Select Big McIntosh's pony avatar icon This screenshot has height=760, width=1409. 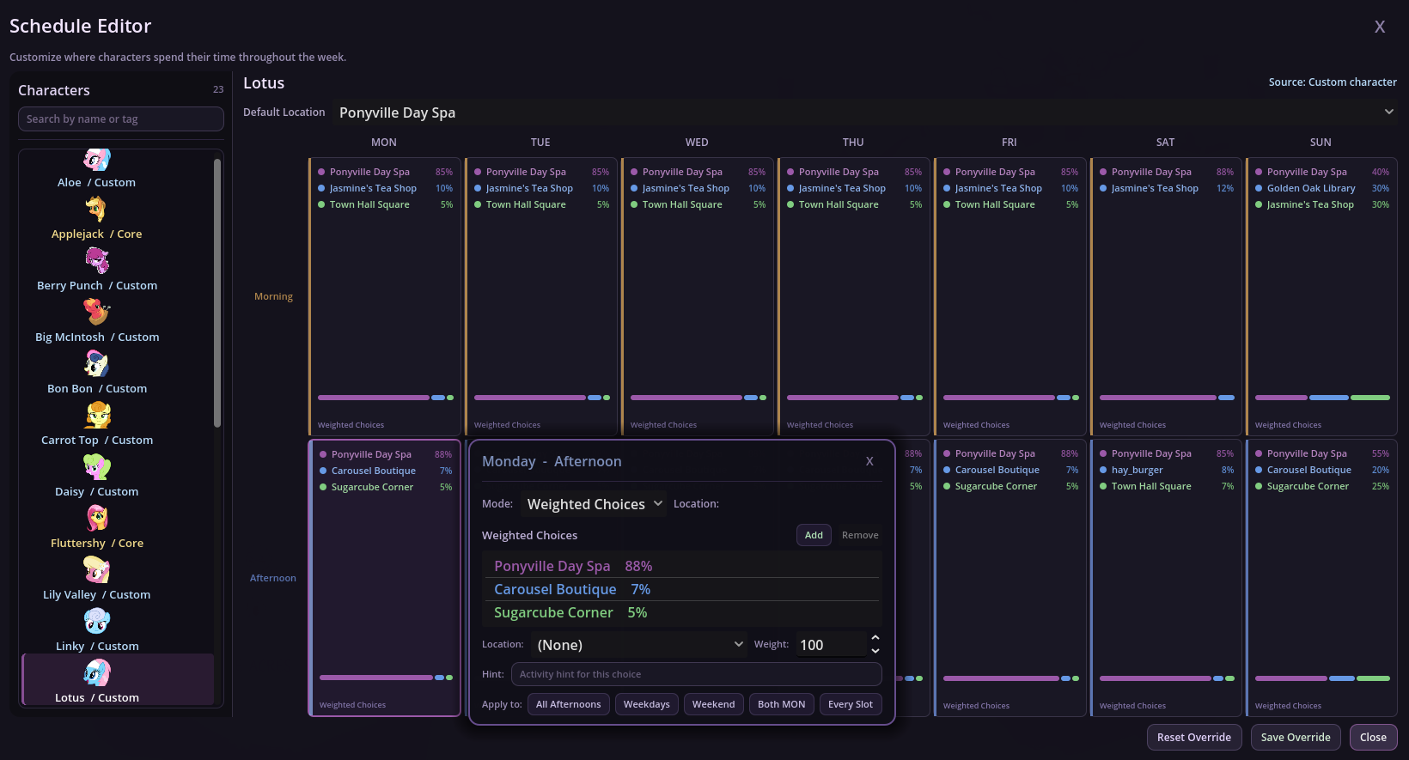pos(97,312)
